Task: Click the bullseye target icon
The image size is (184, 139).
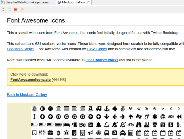Action: click(x=99, y=133)
